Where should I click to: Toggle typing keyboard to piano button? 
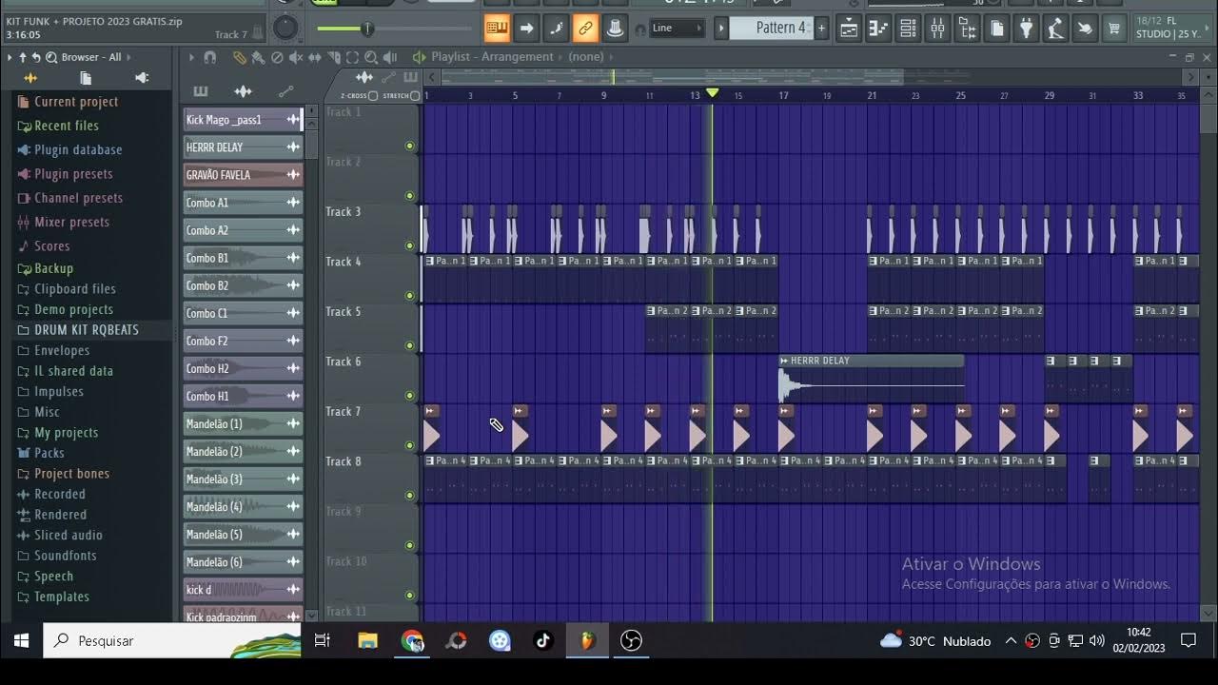[x=497, y=29]
